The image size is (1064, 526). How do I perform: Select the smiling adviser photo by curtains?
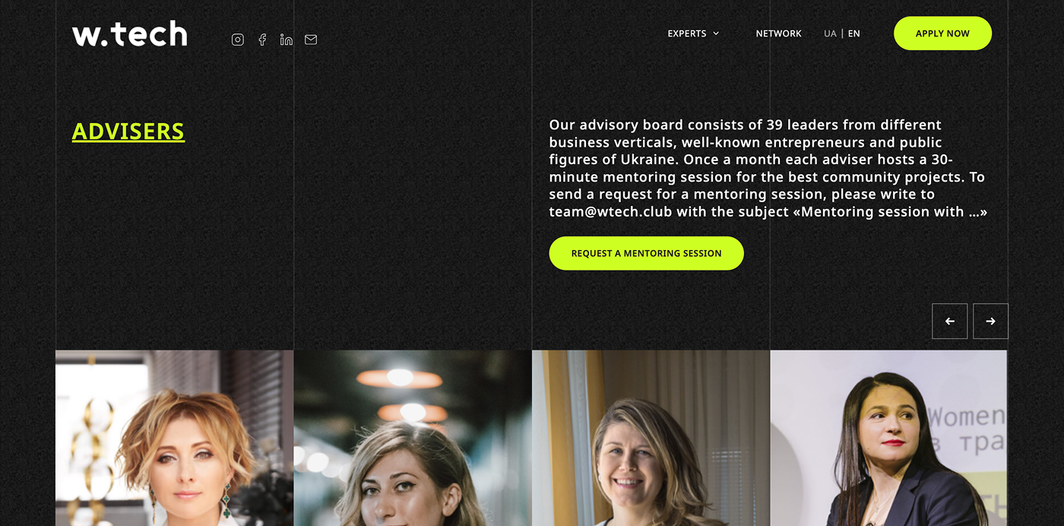click(651, 438)
